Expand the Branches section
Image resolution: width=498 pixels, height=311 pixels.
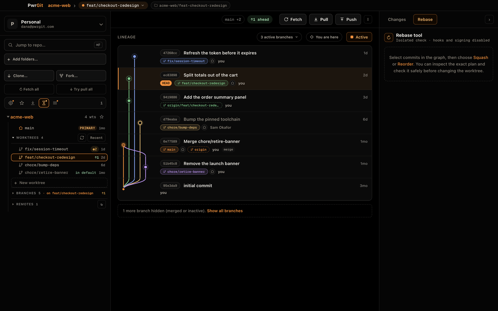(x=13, y=193)
